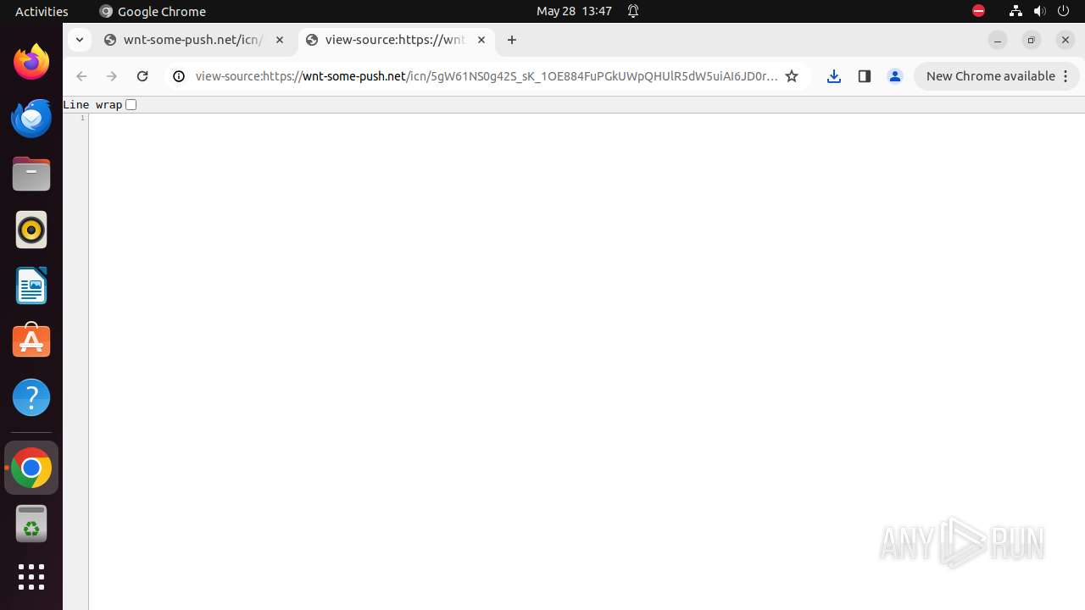Switch to the wnt-some-push.net/icn tab

(x=193, y=40)
